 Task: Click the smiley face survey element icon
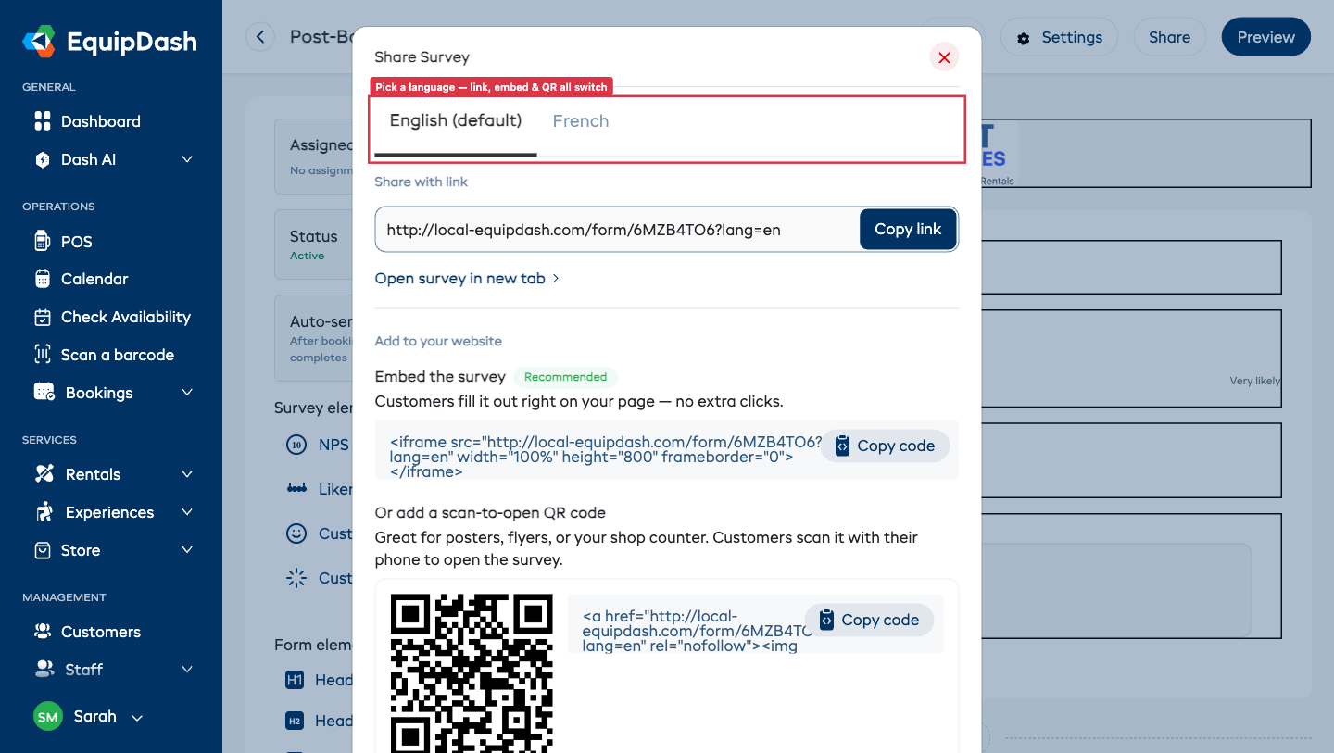pos(296,533)
